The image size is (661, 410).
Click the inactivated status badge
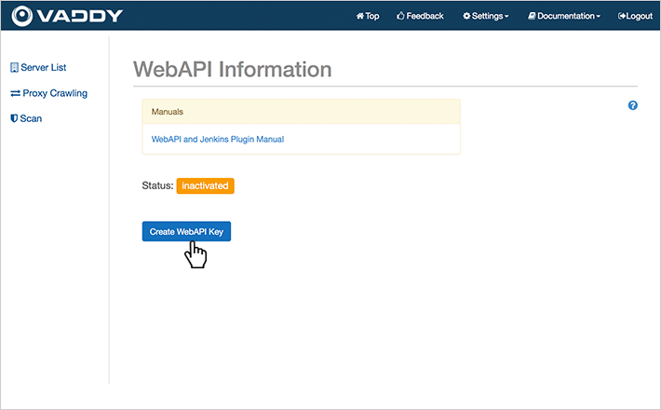click(206, 186)
